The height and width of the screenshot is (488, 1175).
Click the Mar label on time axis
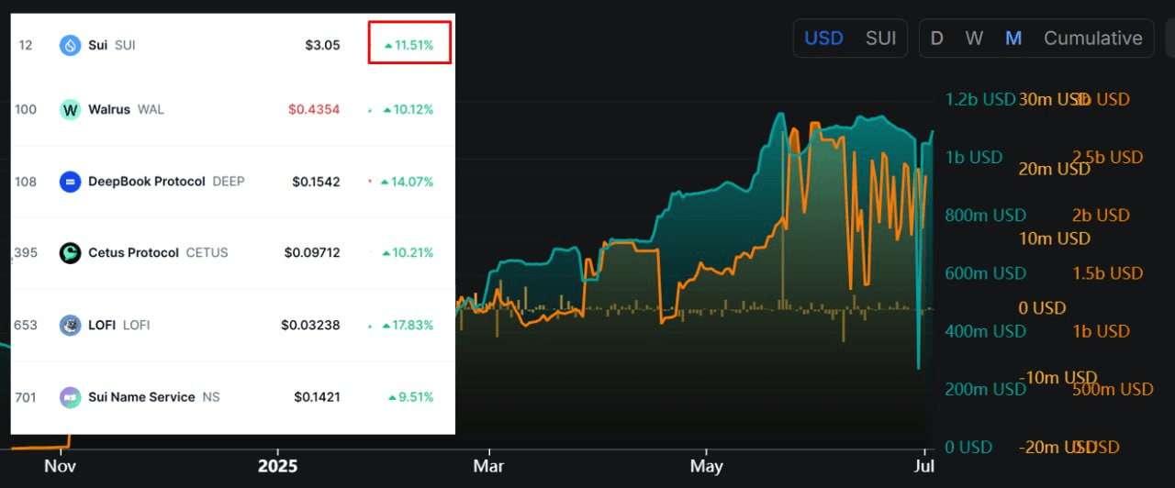[x=489, y=466]
